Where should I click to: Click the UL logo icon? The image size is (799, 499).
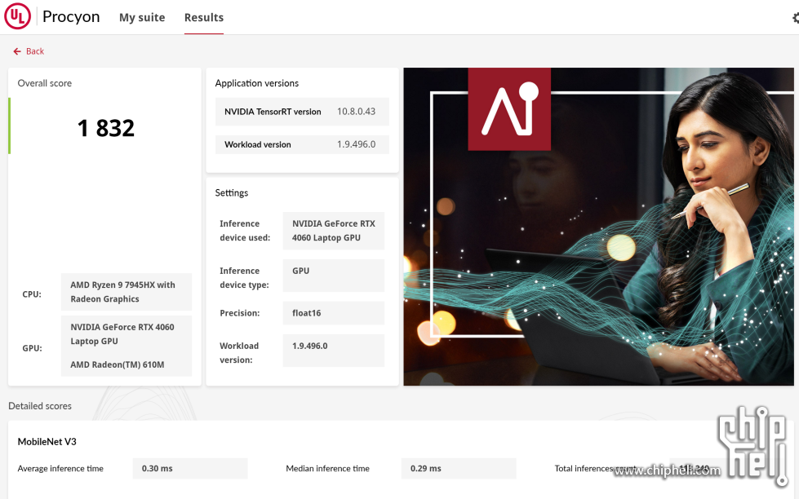(x=17, y=17)
